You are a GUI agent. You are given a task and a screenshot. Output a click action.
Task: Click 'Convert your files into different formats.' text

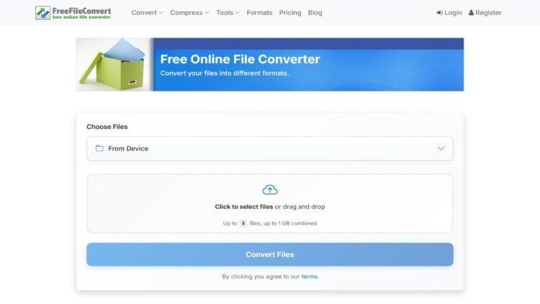225,73
